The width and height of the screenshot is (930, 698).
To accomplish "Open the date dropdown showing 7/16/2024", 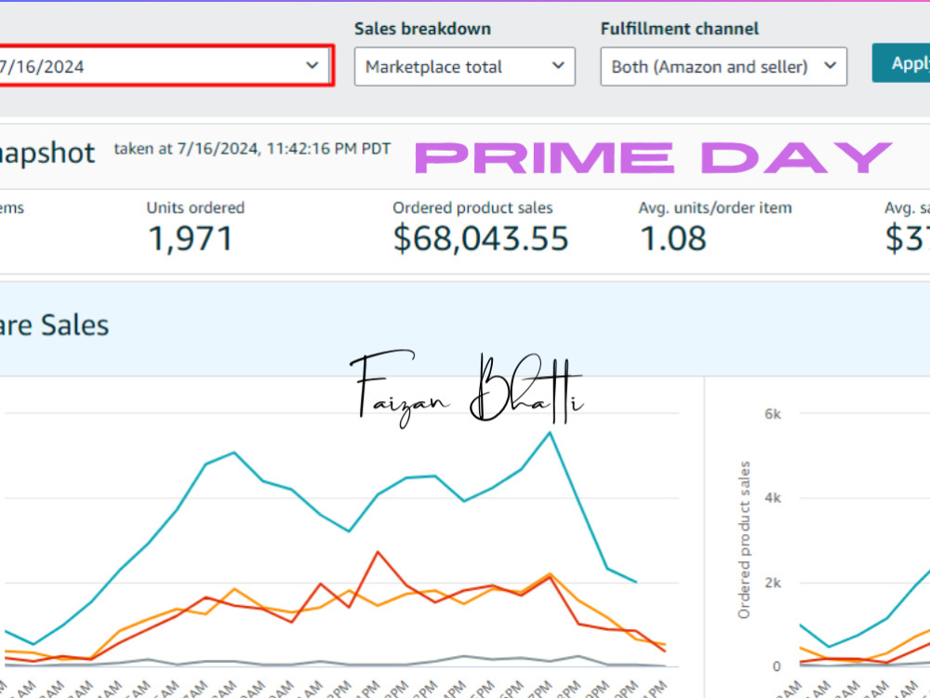I will pos(165,66).
